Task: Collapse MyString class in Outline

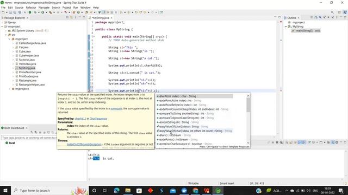Action: point(286,27)
